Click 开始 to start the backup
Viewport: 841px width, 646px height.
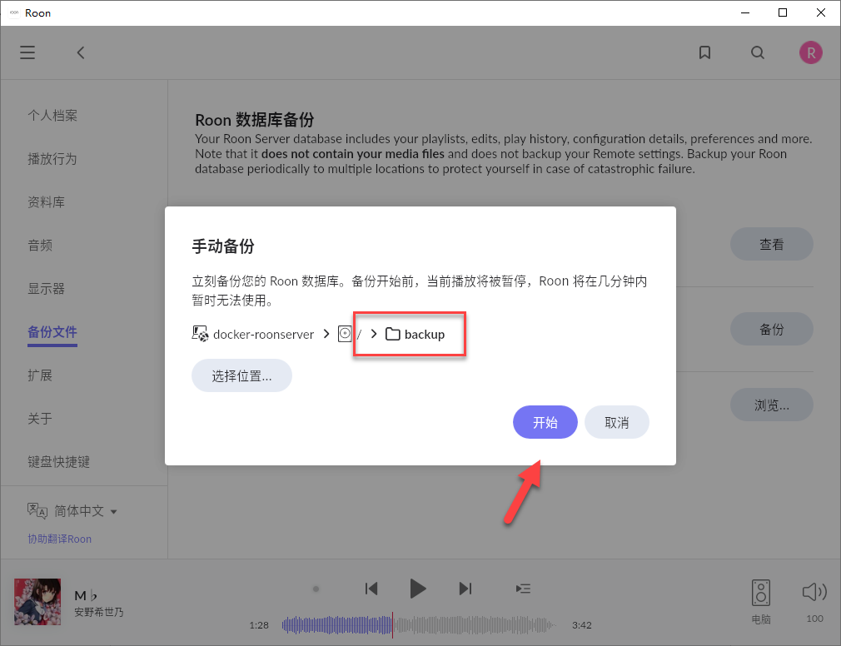(x=545, y=422)
